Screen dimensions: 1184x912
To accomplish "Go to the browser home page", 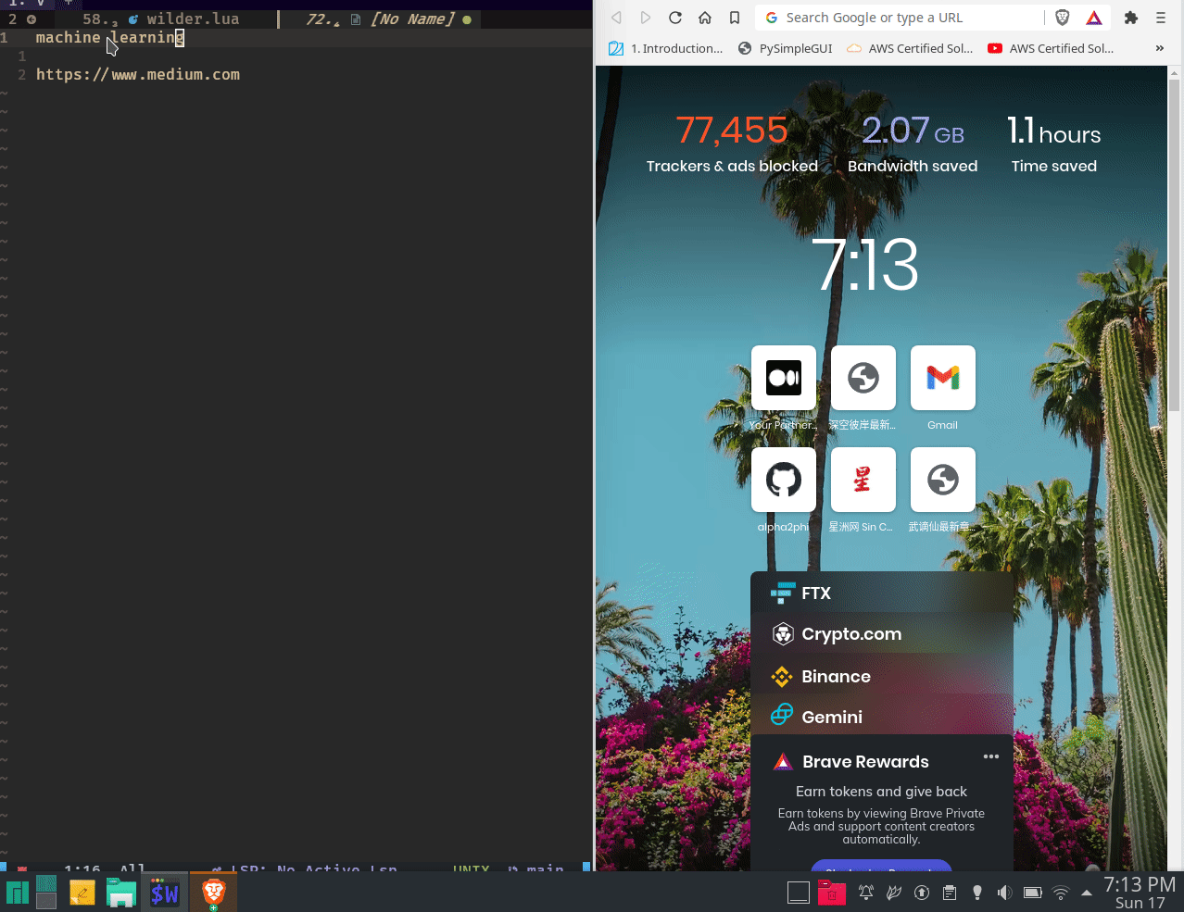I will click(705, 18).
